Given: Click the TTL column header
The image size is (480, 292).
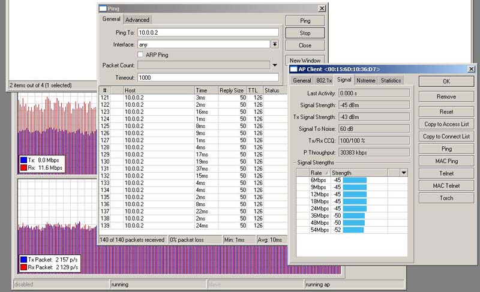Looking at the screenshot, I should click(254, 91).
